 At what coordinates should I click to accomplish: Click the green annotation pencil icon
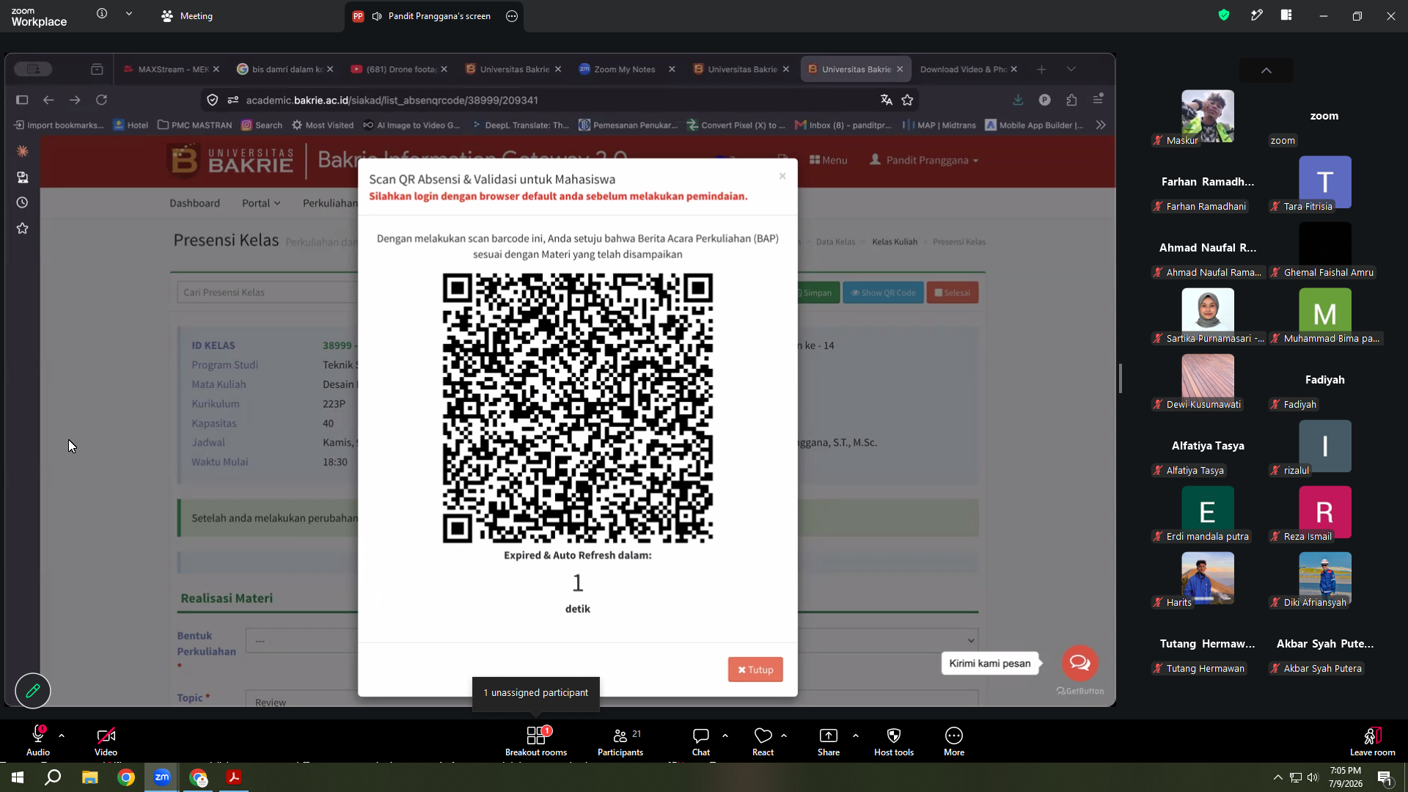pyautogui.click(x=33, y=691)
